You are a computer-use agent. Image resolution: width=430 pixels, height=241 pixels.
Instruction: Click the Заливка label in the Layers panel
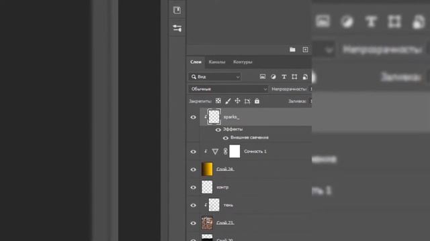click(297, 101)
